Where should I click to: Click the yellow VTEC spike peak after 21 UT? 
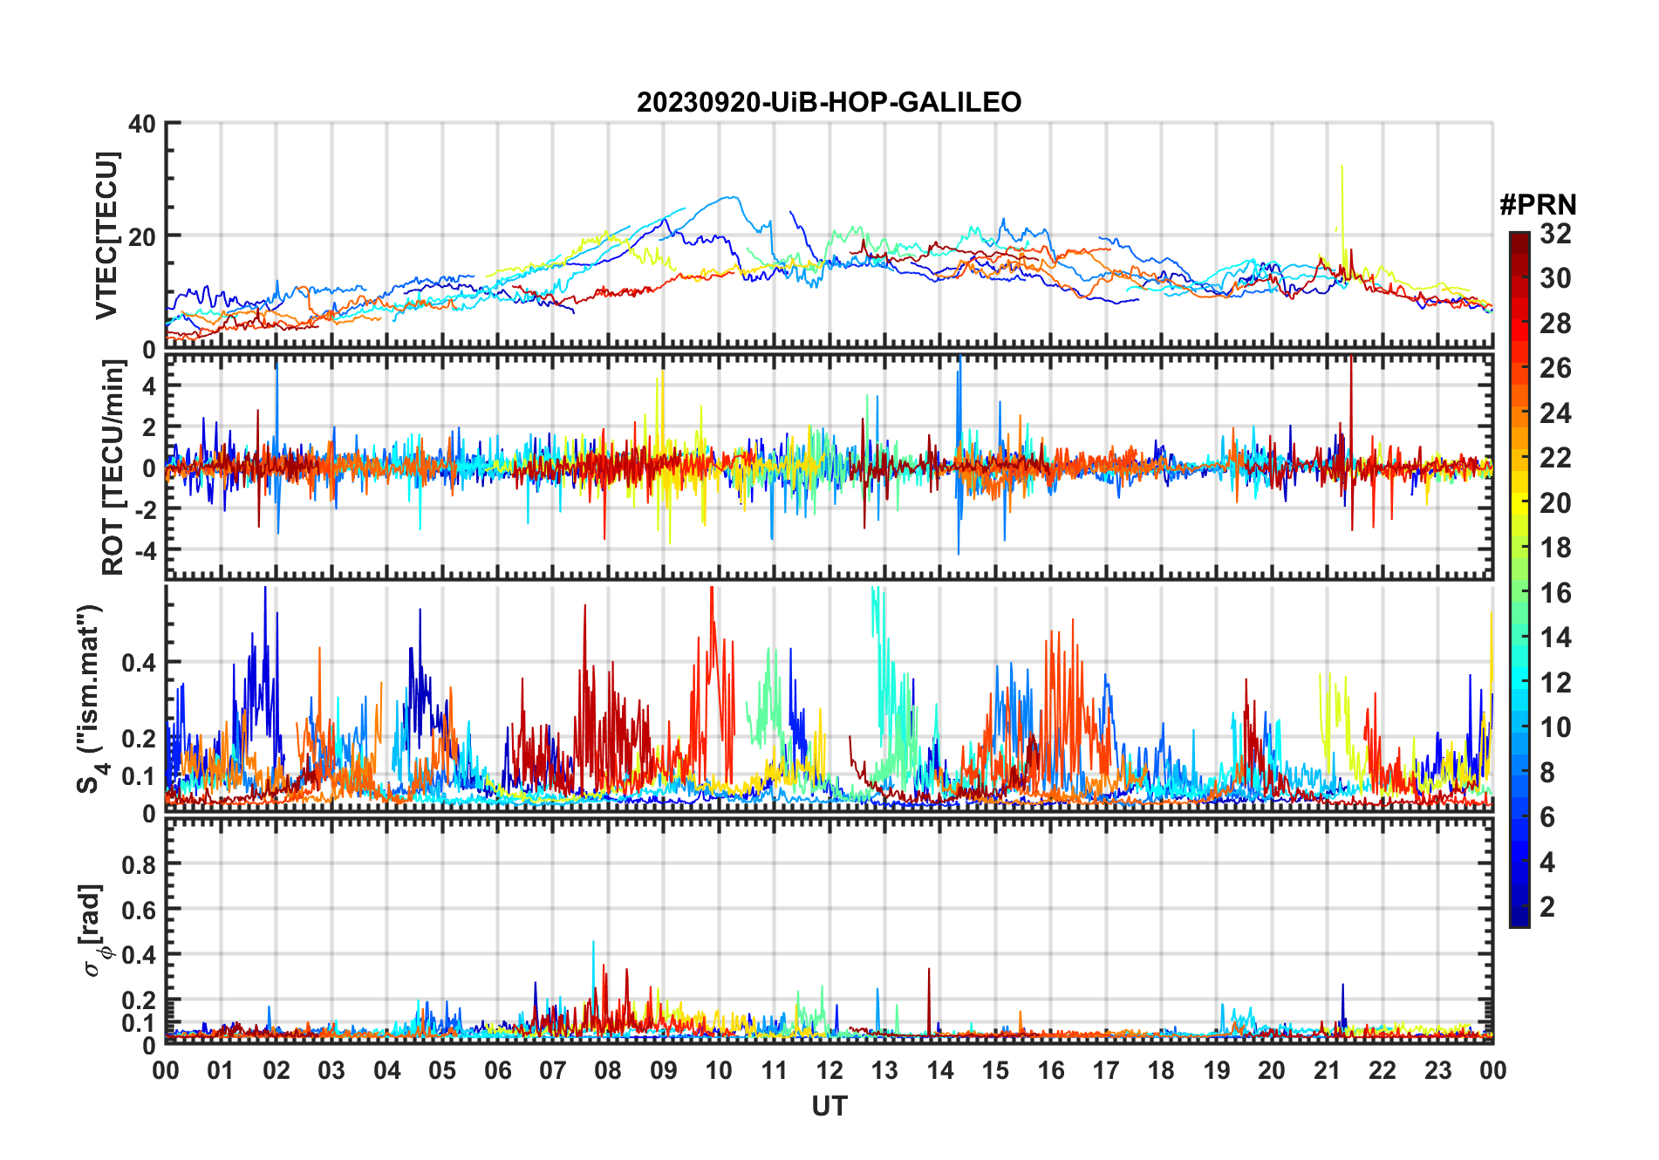(x=1342, y=167)
